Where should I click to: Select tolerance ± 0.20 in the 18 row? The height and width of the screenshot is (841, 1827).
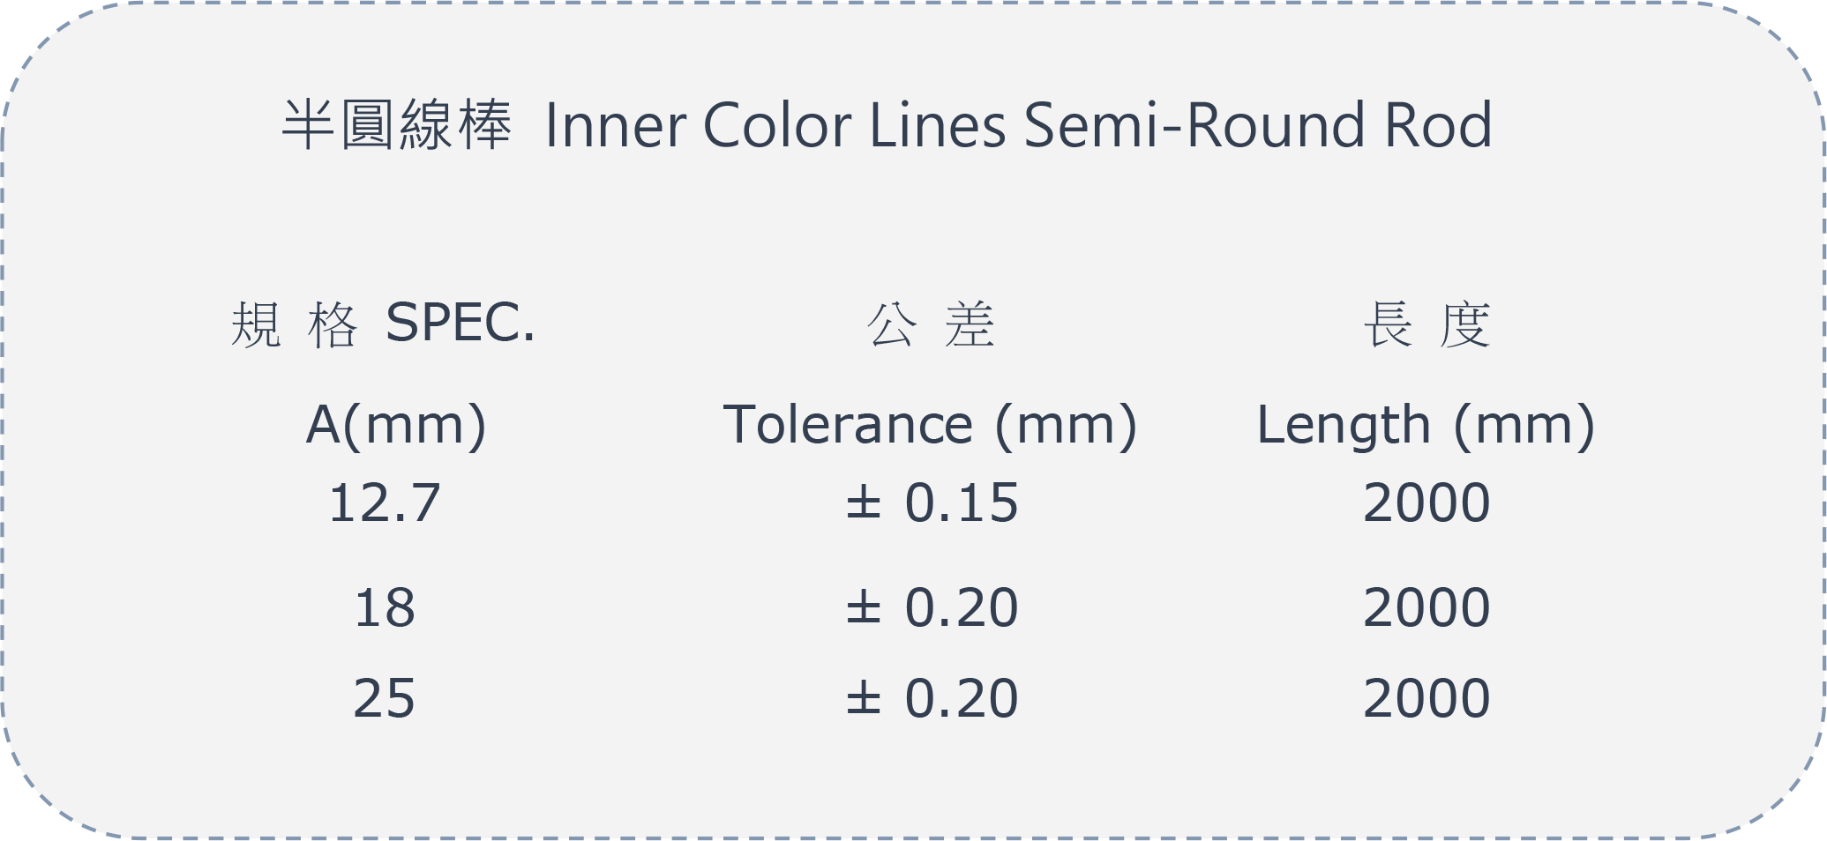click(x=932, y=608)
